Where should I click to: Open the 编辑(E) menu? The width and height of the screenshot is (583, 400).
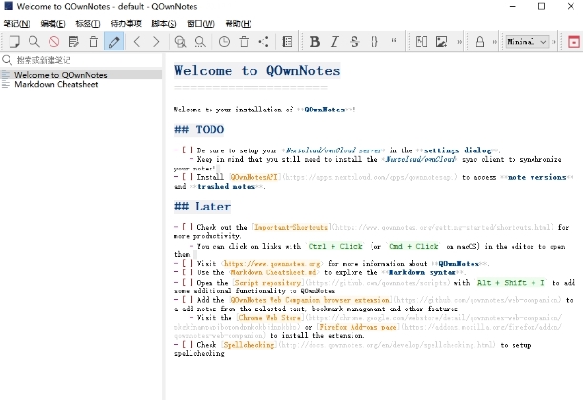click(x=52, y=24)
